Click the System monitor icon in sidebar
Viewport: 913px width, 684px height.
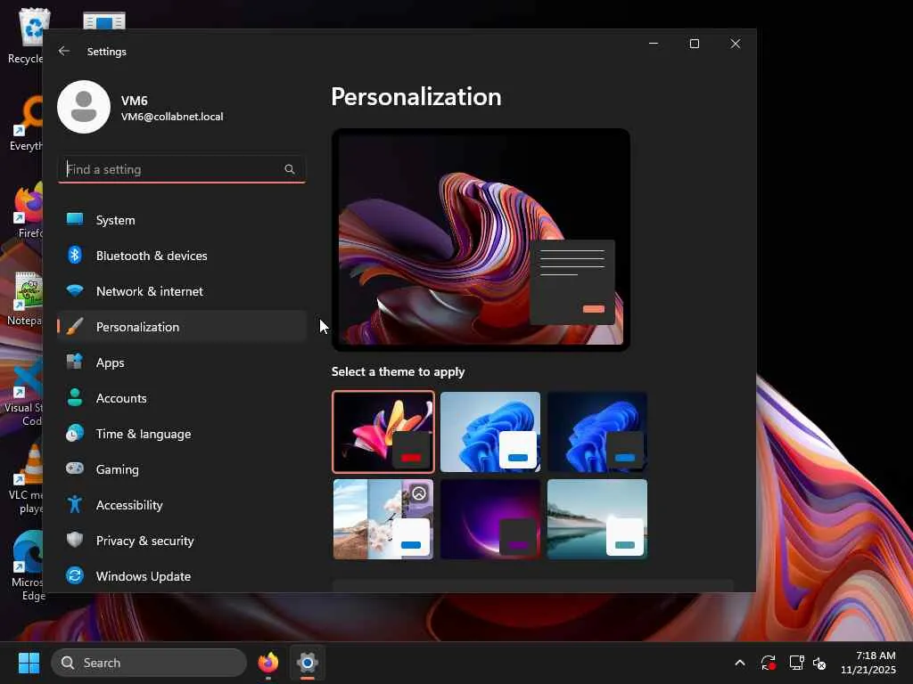point(75,220)
